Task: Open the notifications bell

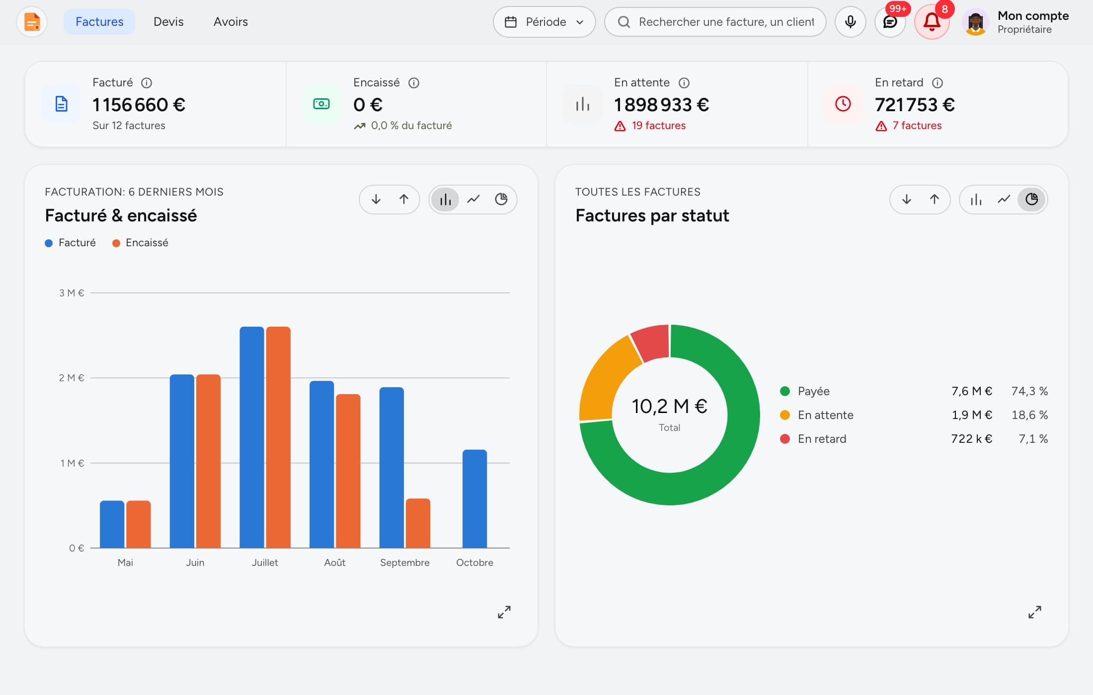Action: [932, 22]
